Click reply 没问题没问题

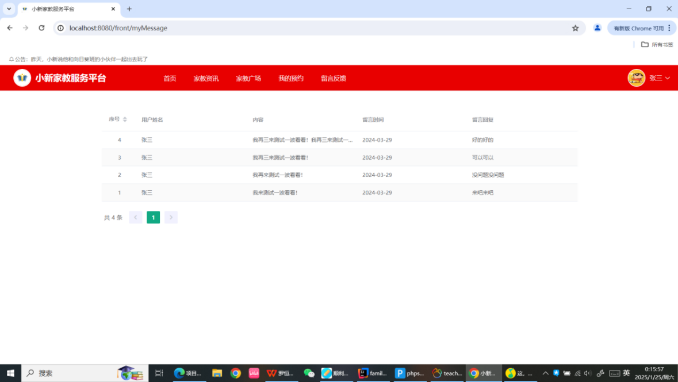(488, 175)
